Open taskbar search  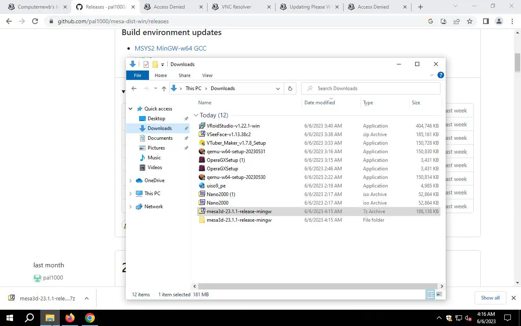coord(29,318)
